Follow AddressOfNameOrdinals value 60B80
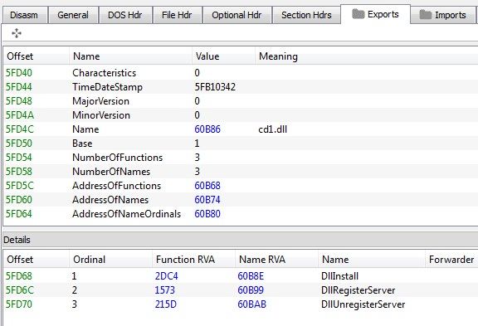The width and height of the screenshot is (478, 326). pyautogui.click(x=207, y=214)
